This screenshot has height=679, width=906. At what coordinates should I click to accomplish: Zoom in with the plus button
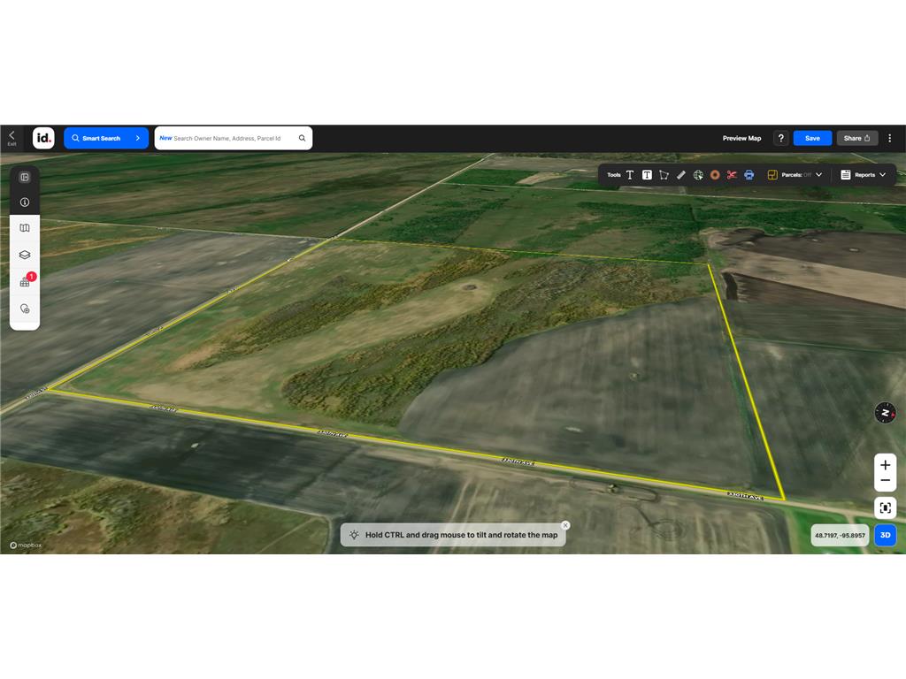(x=885, y=465)
